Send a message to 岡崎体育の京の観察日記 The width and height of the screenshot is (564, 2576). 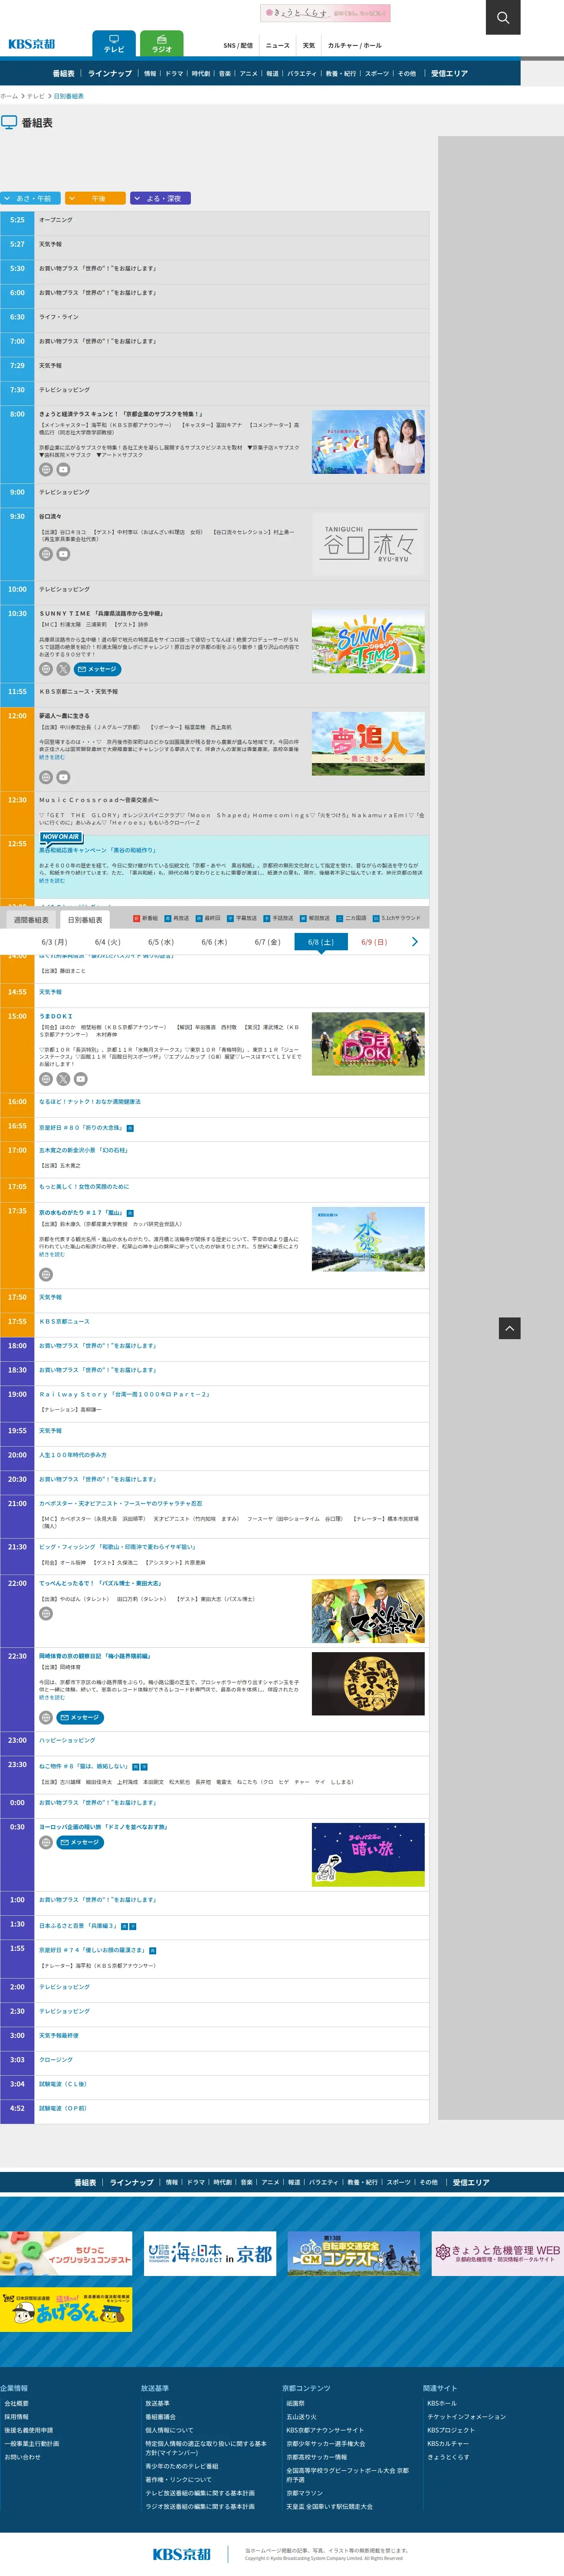tap(80, 1717)
